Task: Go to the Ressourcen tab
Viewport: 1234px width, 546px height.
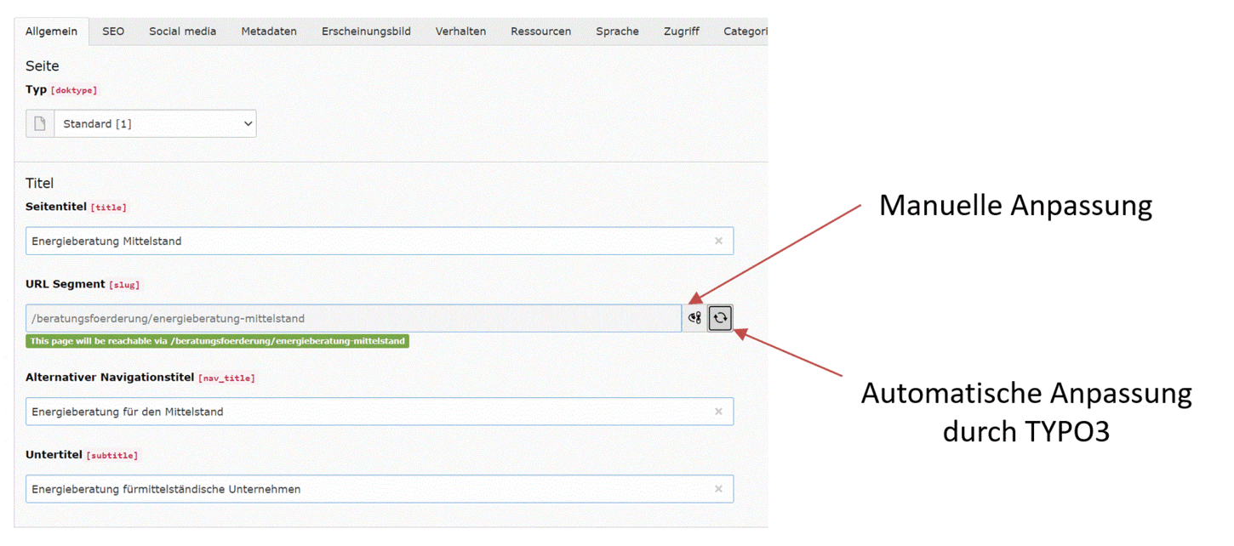Action: (x=540, y=31)
